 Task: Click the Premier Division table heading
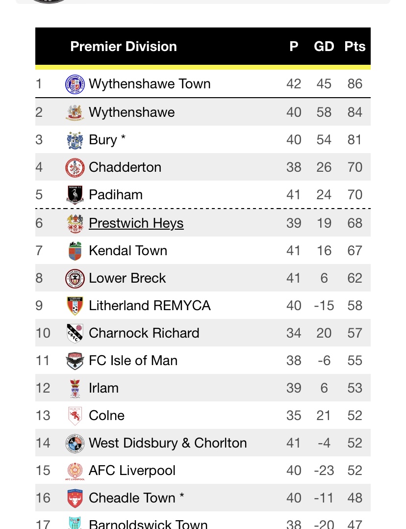124,47
